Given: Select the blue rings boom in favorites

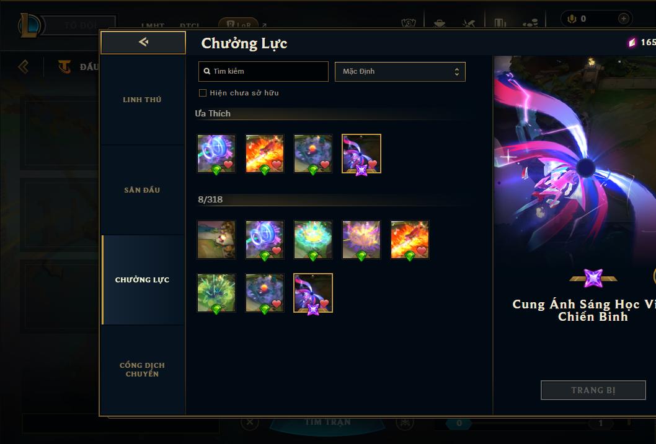Looking at the screenshot, I should click(x=216, y=154).
